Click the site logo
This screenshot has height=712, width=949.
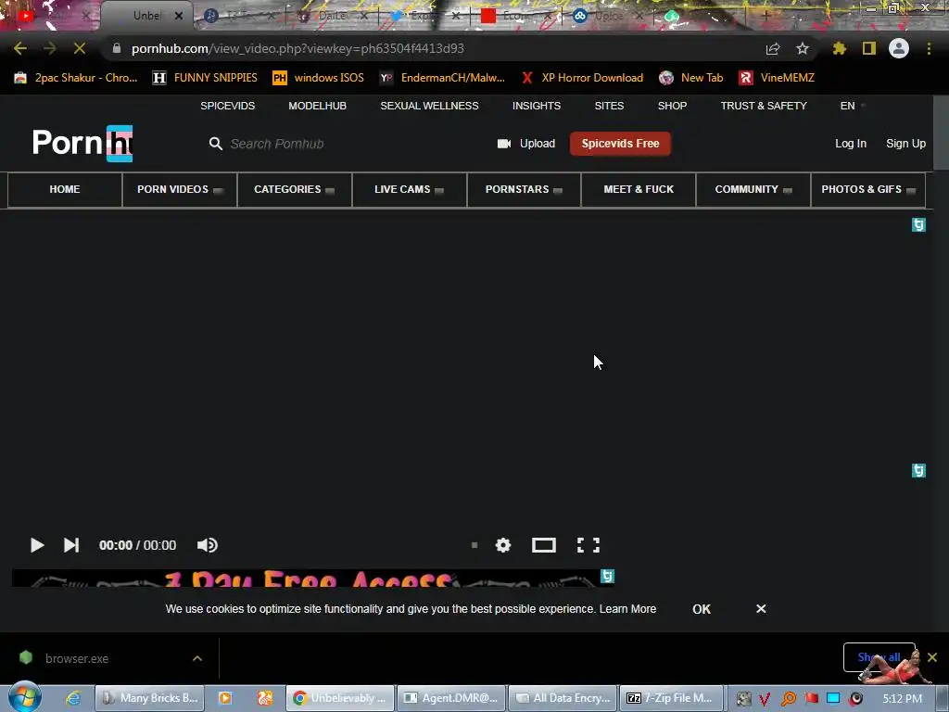point(82,144)
